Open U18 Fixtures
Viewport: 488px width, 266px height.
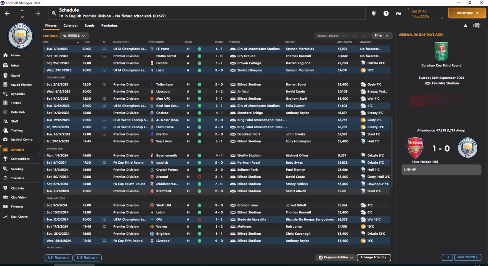point(87,258)
